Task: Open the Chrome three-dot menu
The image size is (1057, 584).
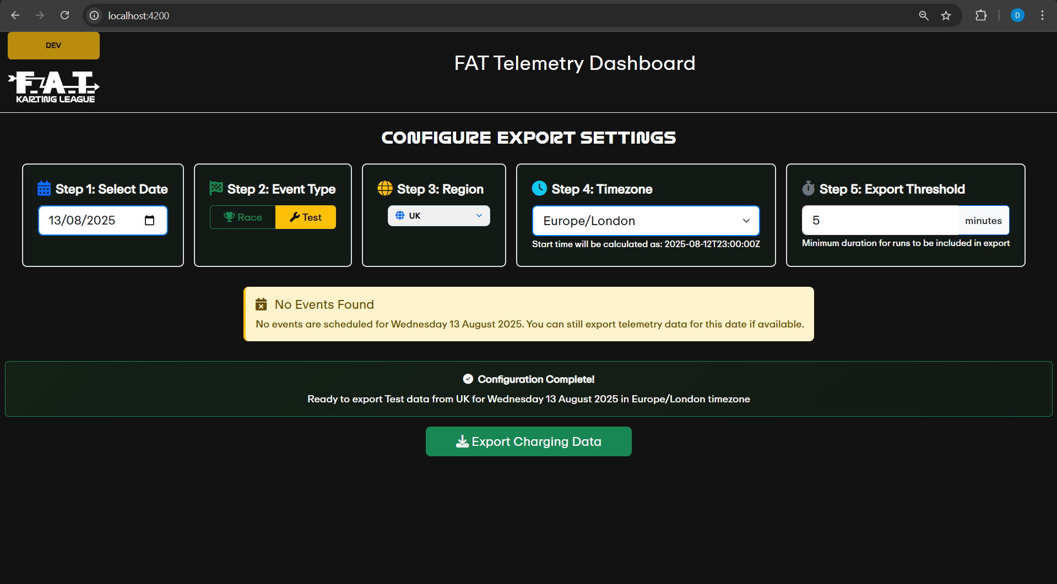Action: pyautogui.click(x=1042, y=15)
